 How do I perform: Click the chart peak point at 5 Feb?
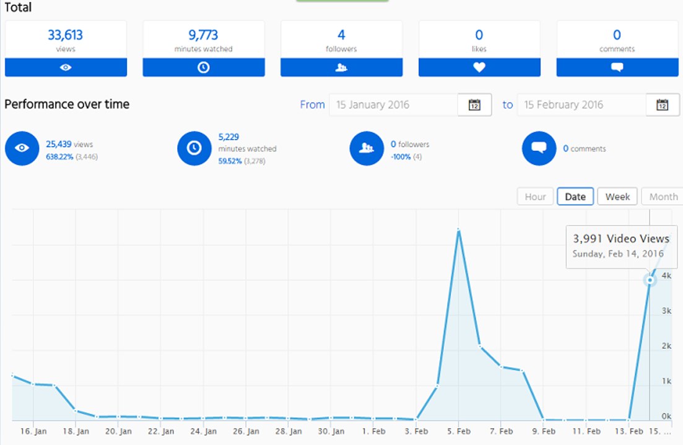458,229
